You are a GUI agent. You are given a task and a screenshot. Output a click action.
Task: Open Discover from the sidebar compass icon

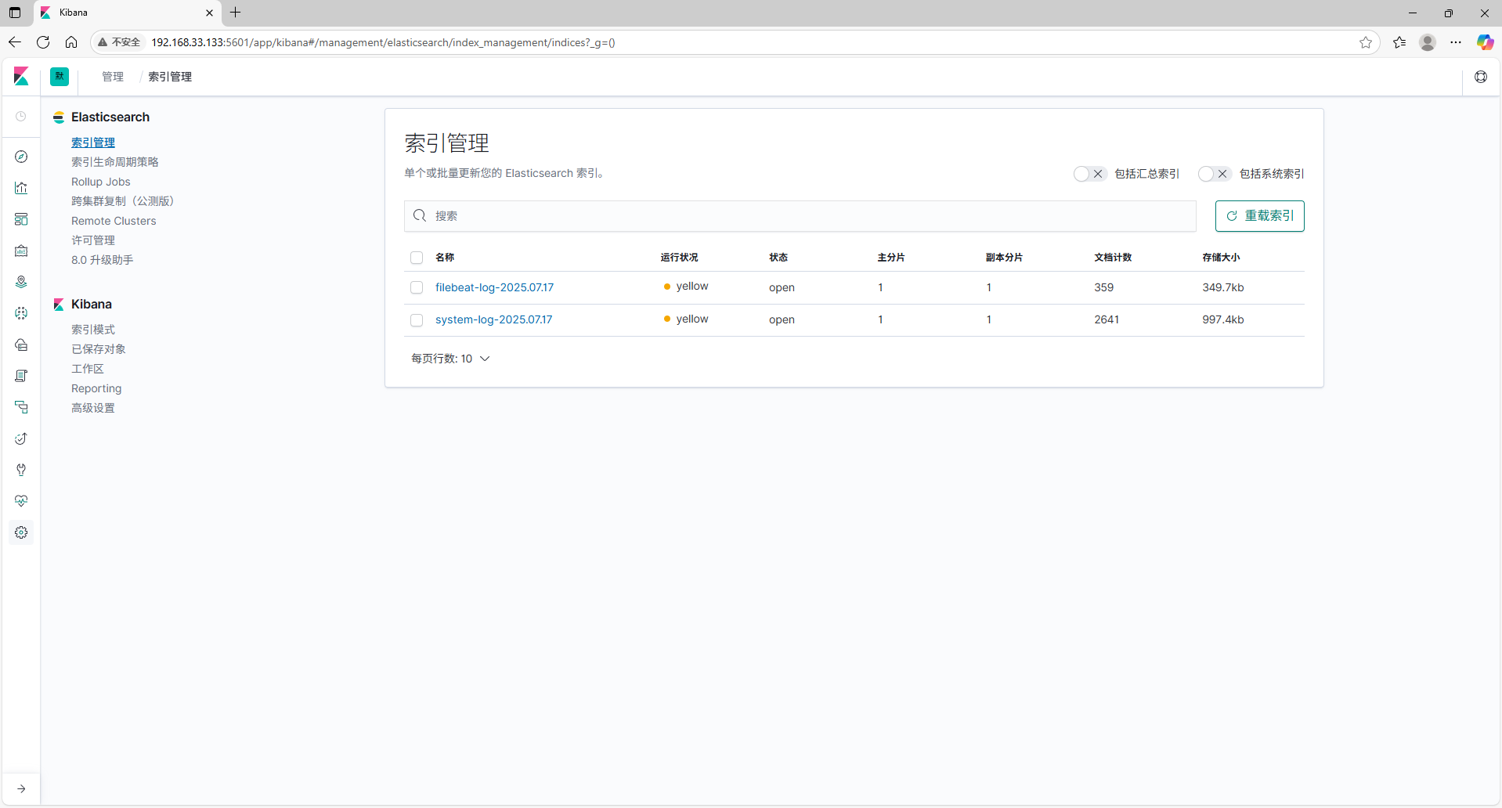point(21,157)
